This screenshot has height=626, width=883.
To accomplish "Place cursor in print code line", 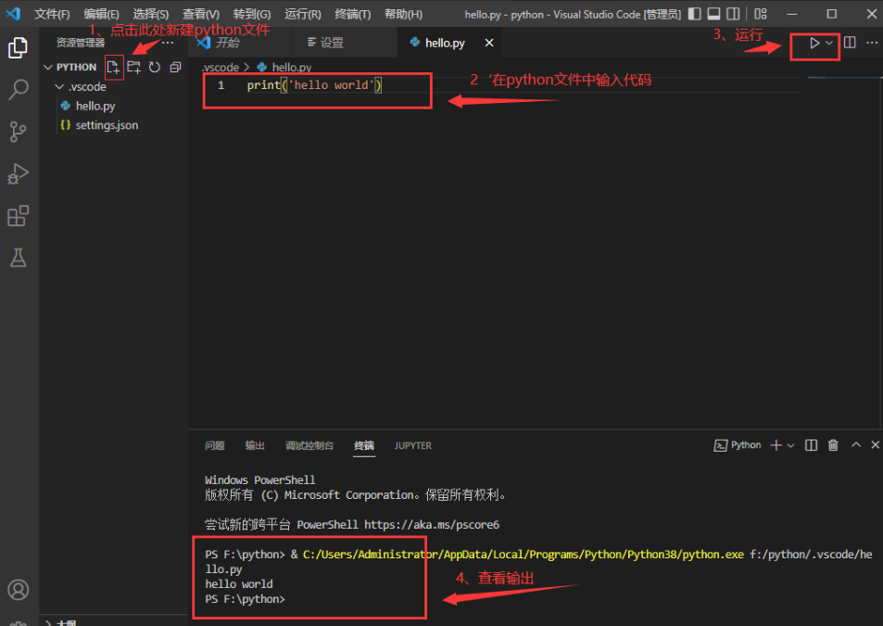I will (314, 85).
